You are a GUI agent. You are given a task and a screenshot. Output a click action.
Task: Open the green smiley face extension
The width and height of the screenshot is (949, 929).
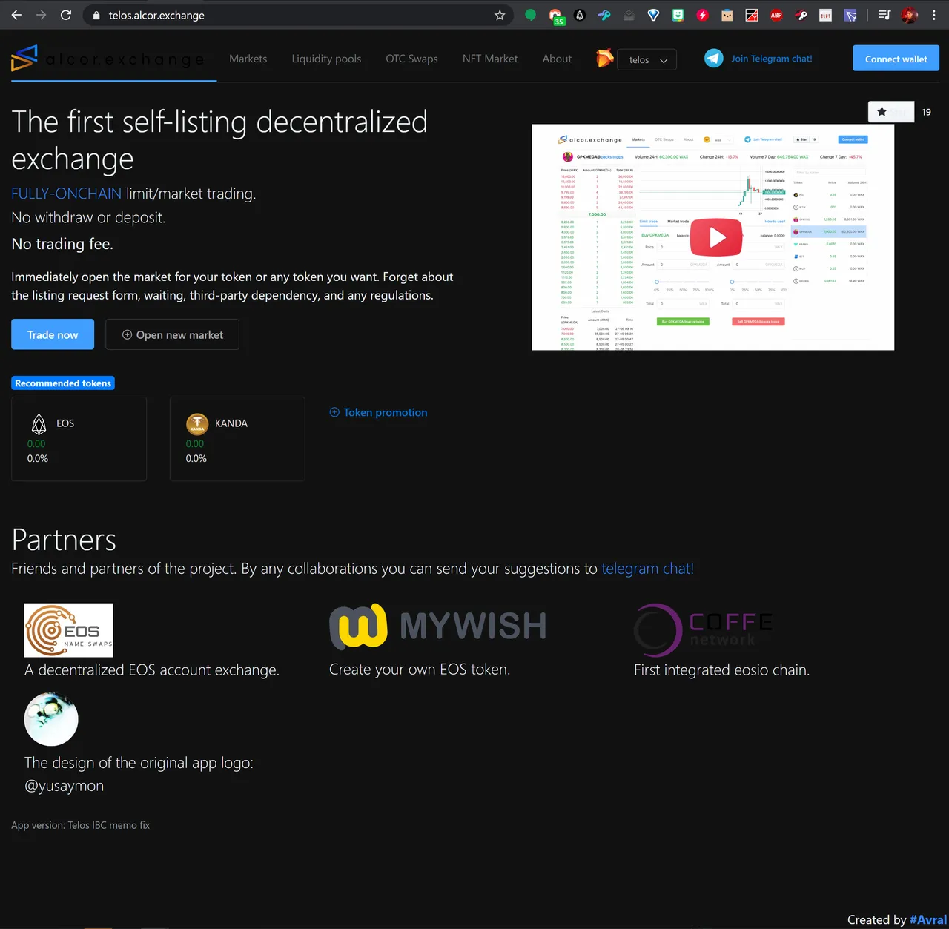pyautogui.click(x=678, y=15)
